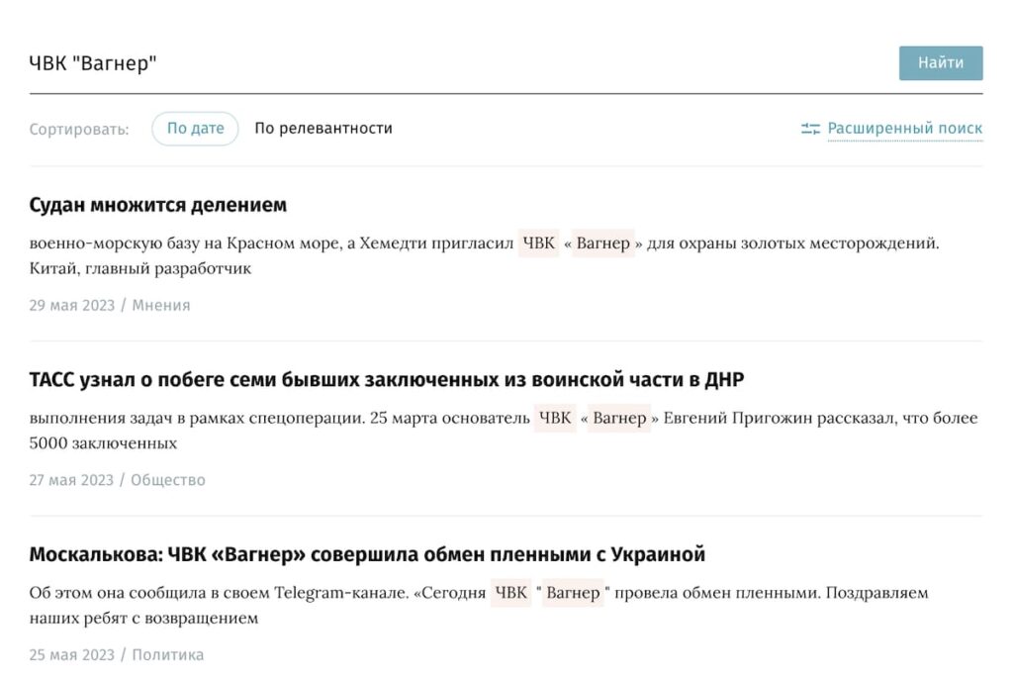1013x682 pixels.
Task: Sort results with the По дате option
Action: click(195, 129)
